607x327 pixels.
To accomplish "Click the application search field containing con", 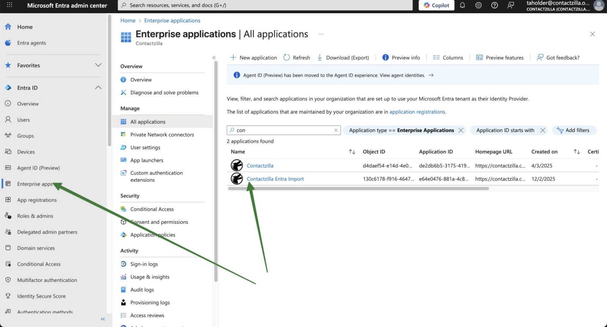I will click(284, 130).
